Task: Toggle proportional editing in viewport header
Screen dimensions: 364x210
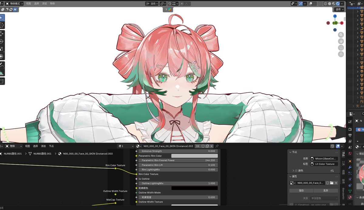Action: coord(182,3)
